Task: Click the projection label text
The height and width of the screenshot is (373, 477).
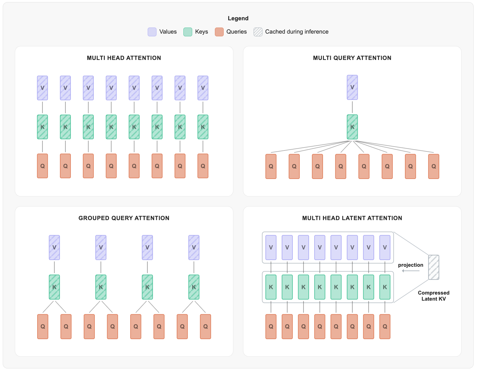Action: pyautogui.click(x=410, y=265)
